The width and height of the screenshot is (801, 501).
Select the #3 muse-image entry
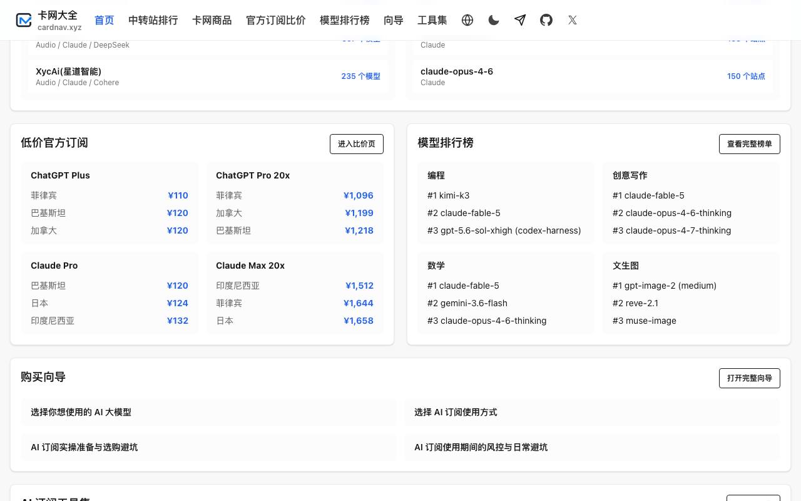click(645, 321)
